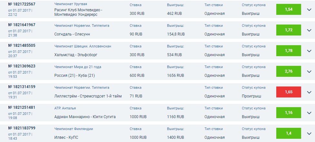Expand the Россия (21) - Куба (21) coupon

coord(309,72)
